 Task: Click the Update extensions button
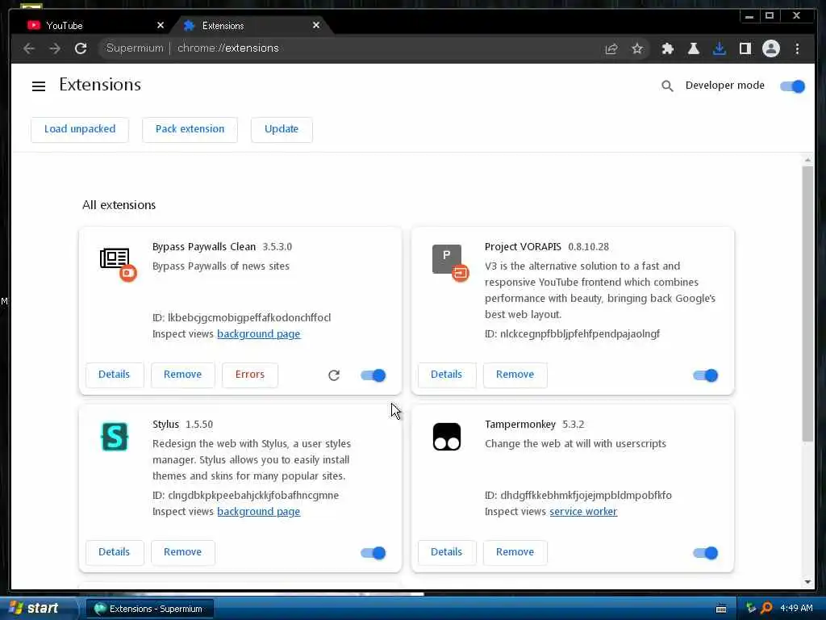click(x=282, y=129)
